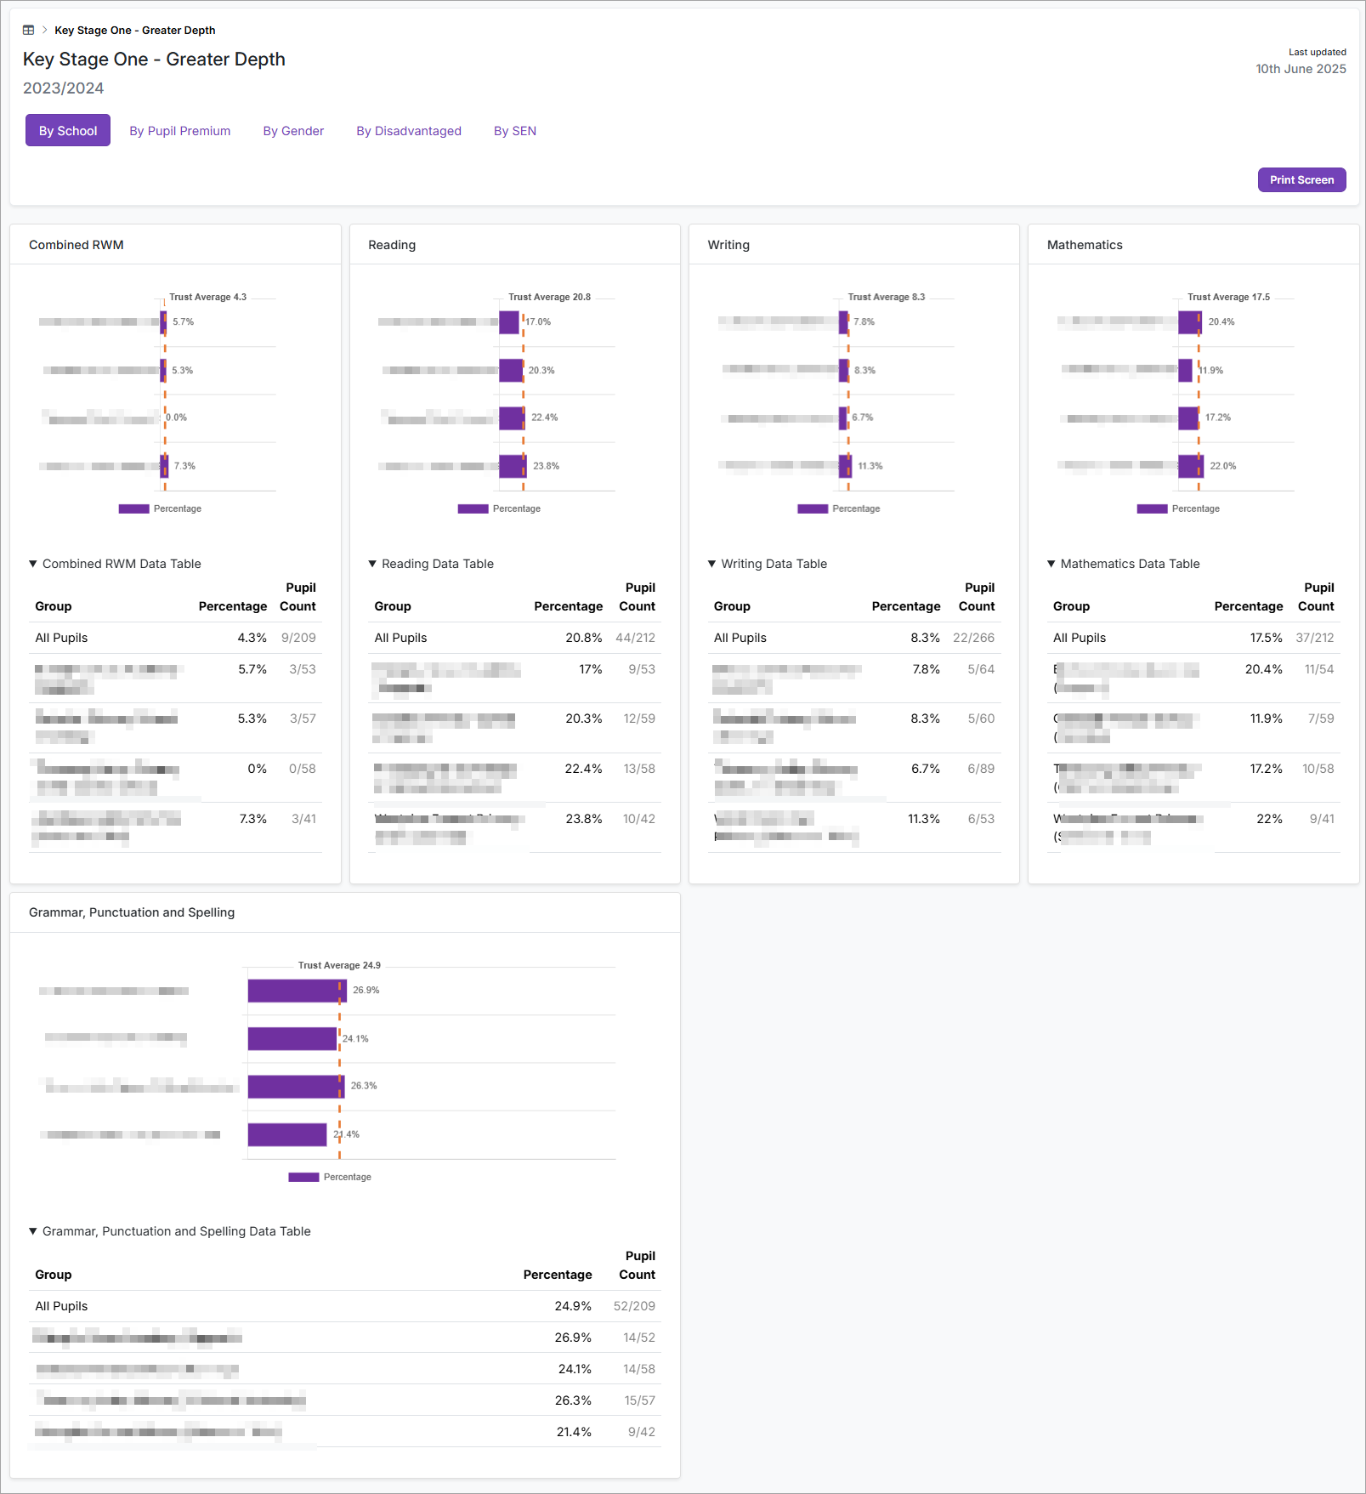Image resolution: width=1366 pixels, height=1494 pixels.
Task: Collapse Grammar, Punctuation and Spelling Data Table
Action: click(169, 1231)
